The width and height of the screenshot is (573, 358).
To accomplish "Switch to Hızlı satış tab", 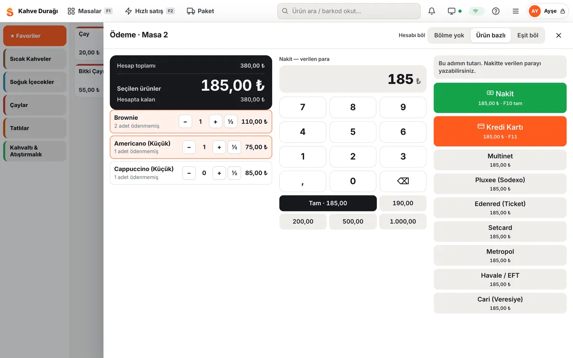I will click(x=149, y=11).
